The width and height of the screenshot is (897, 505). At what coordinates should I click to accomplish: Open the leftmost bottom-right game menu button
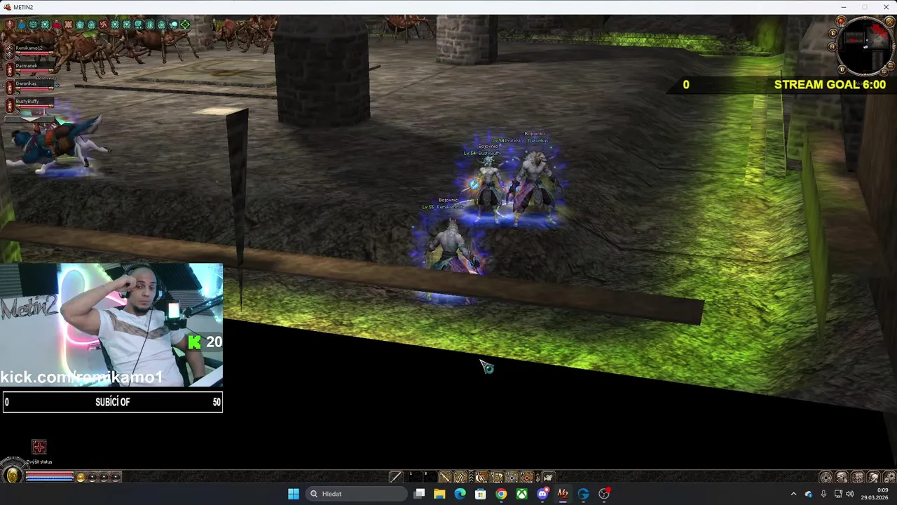pos(826,477)
